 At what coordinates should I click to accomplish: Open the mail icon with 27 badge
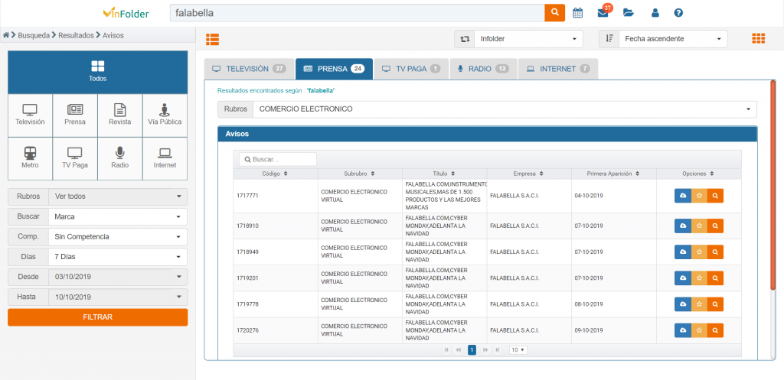point(603,12)
